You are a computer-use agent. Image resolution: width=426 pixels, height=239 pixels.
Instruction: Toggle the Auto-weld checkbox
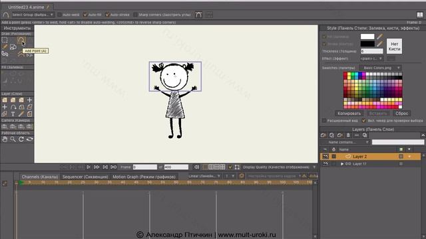(59, 15)
